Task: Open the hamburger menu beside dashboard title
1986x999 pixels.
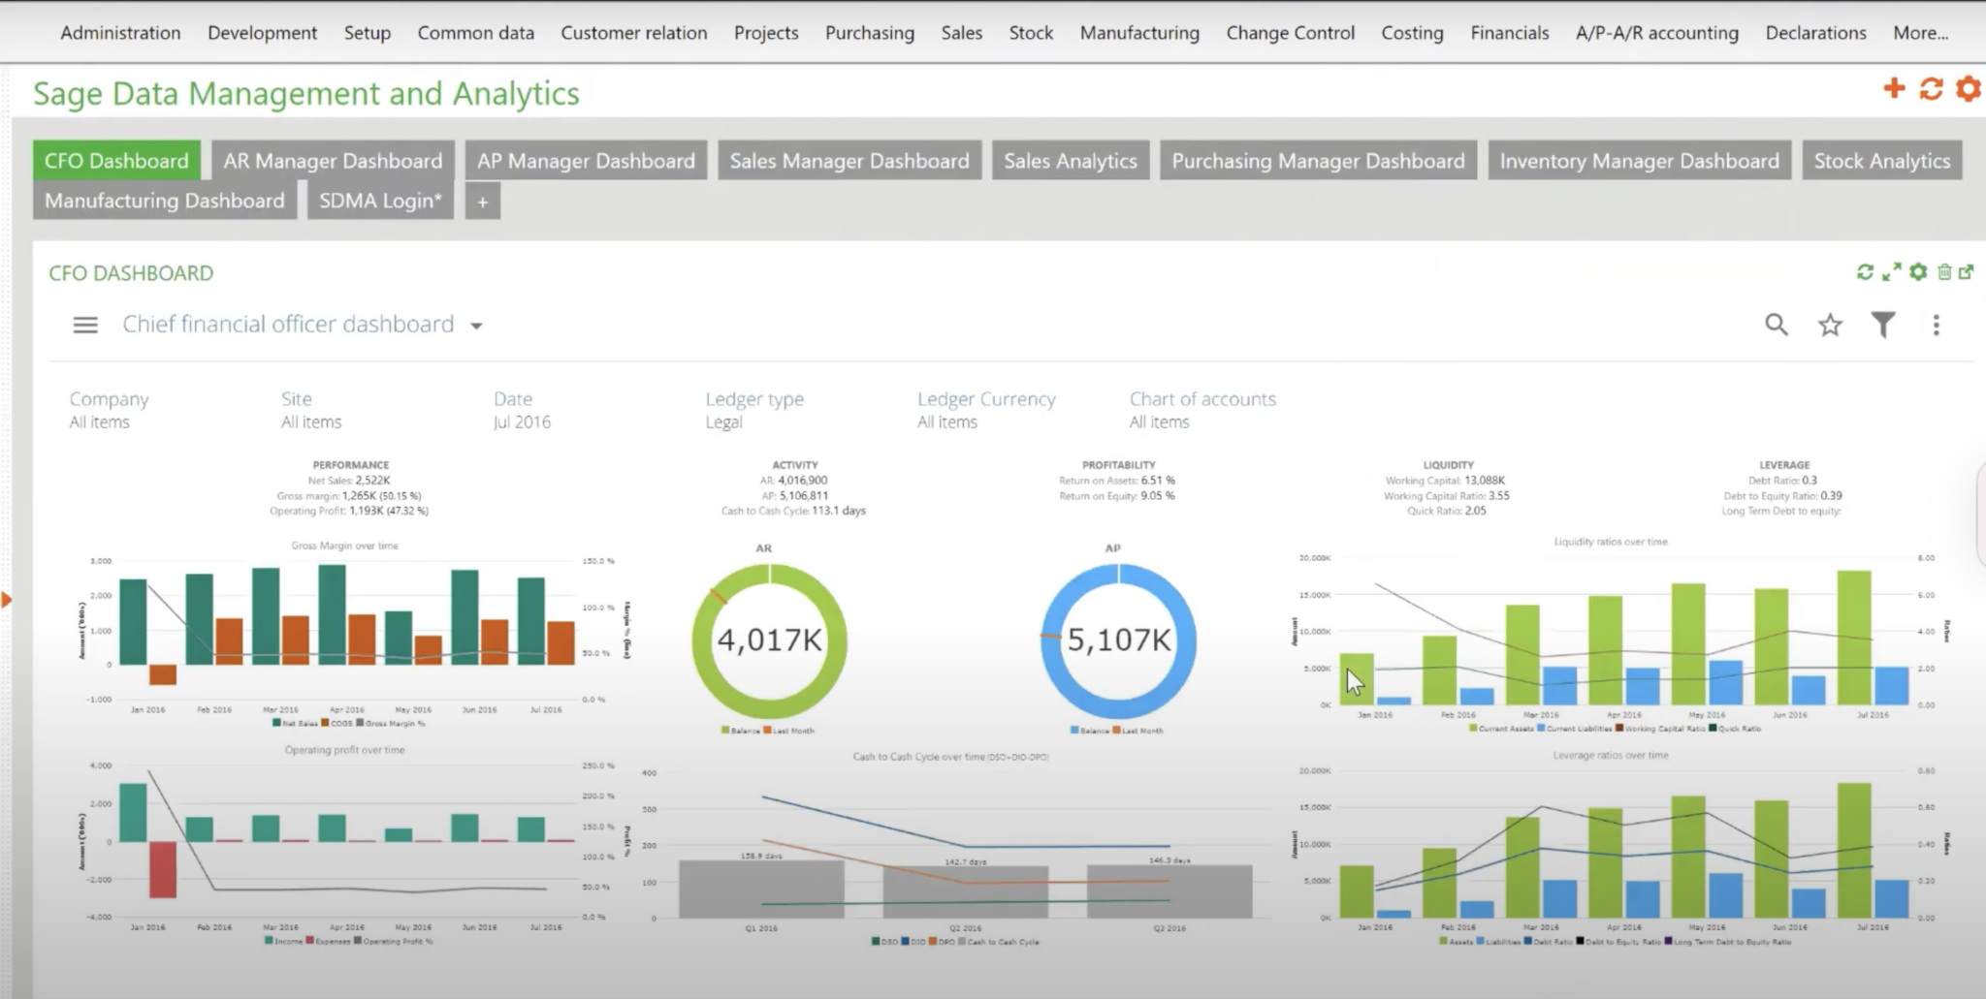Action: (85, 325)
